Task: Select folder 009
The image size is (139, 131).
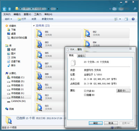Action: tap(50, 76)
